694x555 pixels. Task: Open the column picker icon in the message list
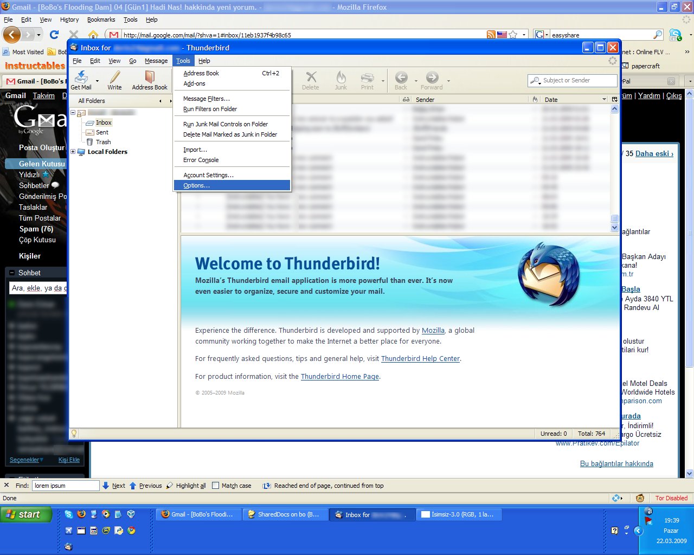[x=614, y=100]
